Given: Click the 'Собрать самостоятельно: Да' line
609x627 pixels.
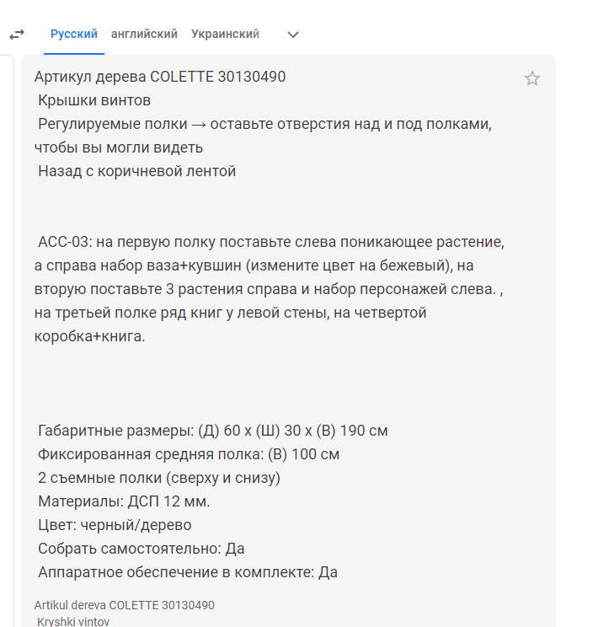Looking at the screenshot, I should 141,549.
